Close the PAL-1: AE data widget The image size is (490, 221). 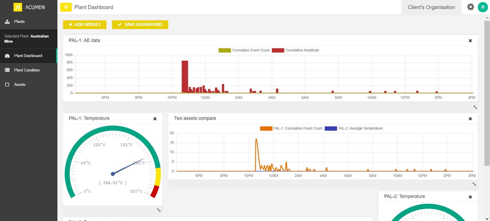click(x=470, y=41)
